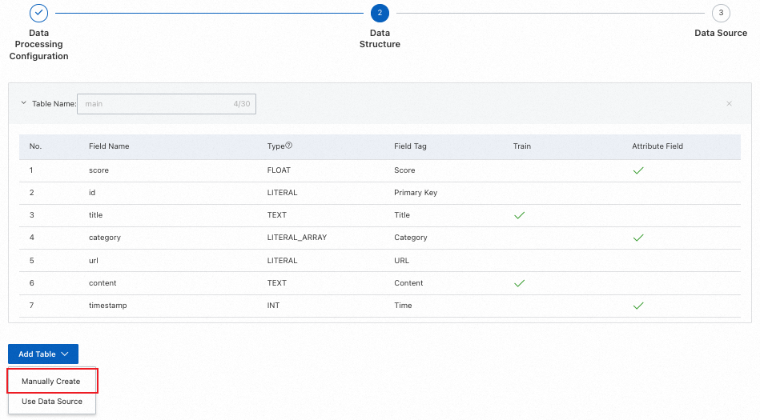Select the url field name cell
Image resolution: width=760 pixels, height=420 pixels.
coord(94,261)
